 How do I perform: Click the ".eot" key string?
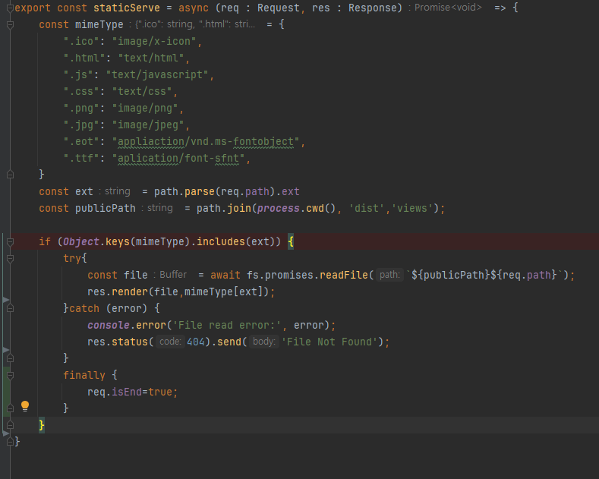(x=81, y=142)
